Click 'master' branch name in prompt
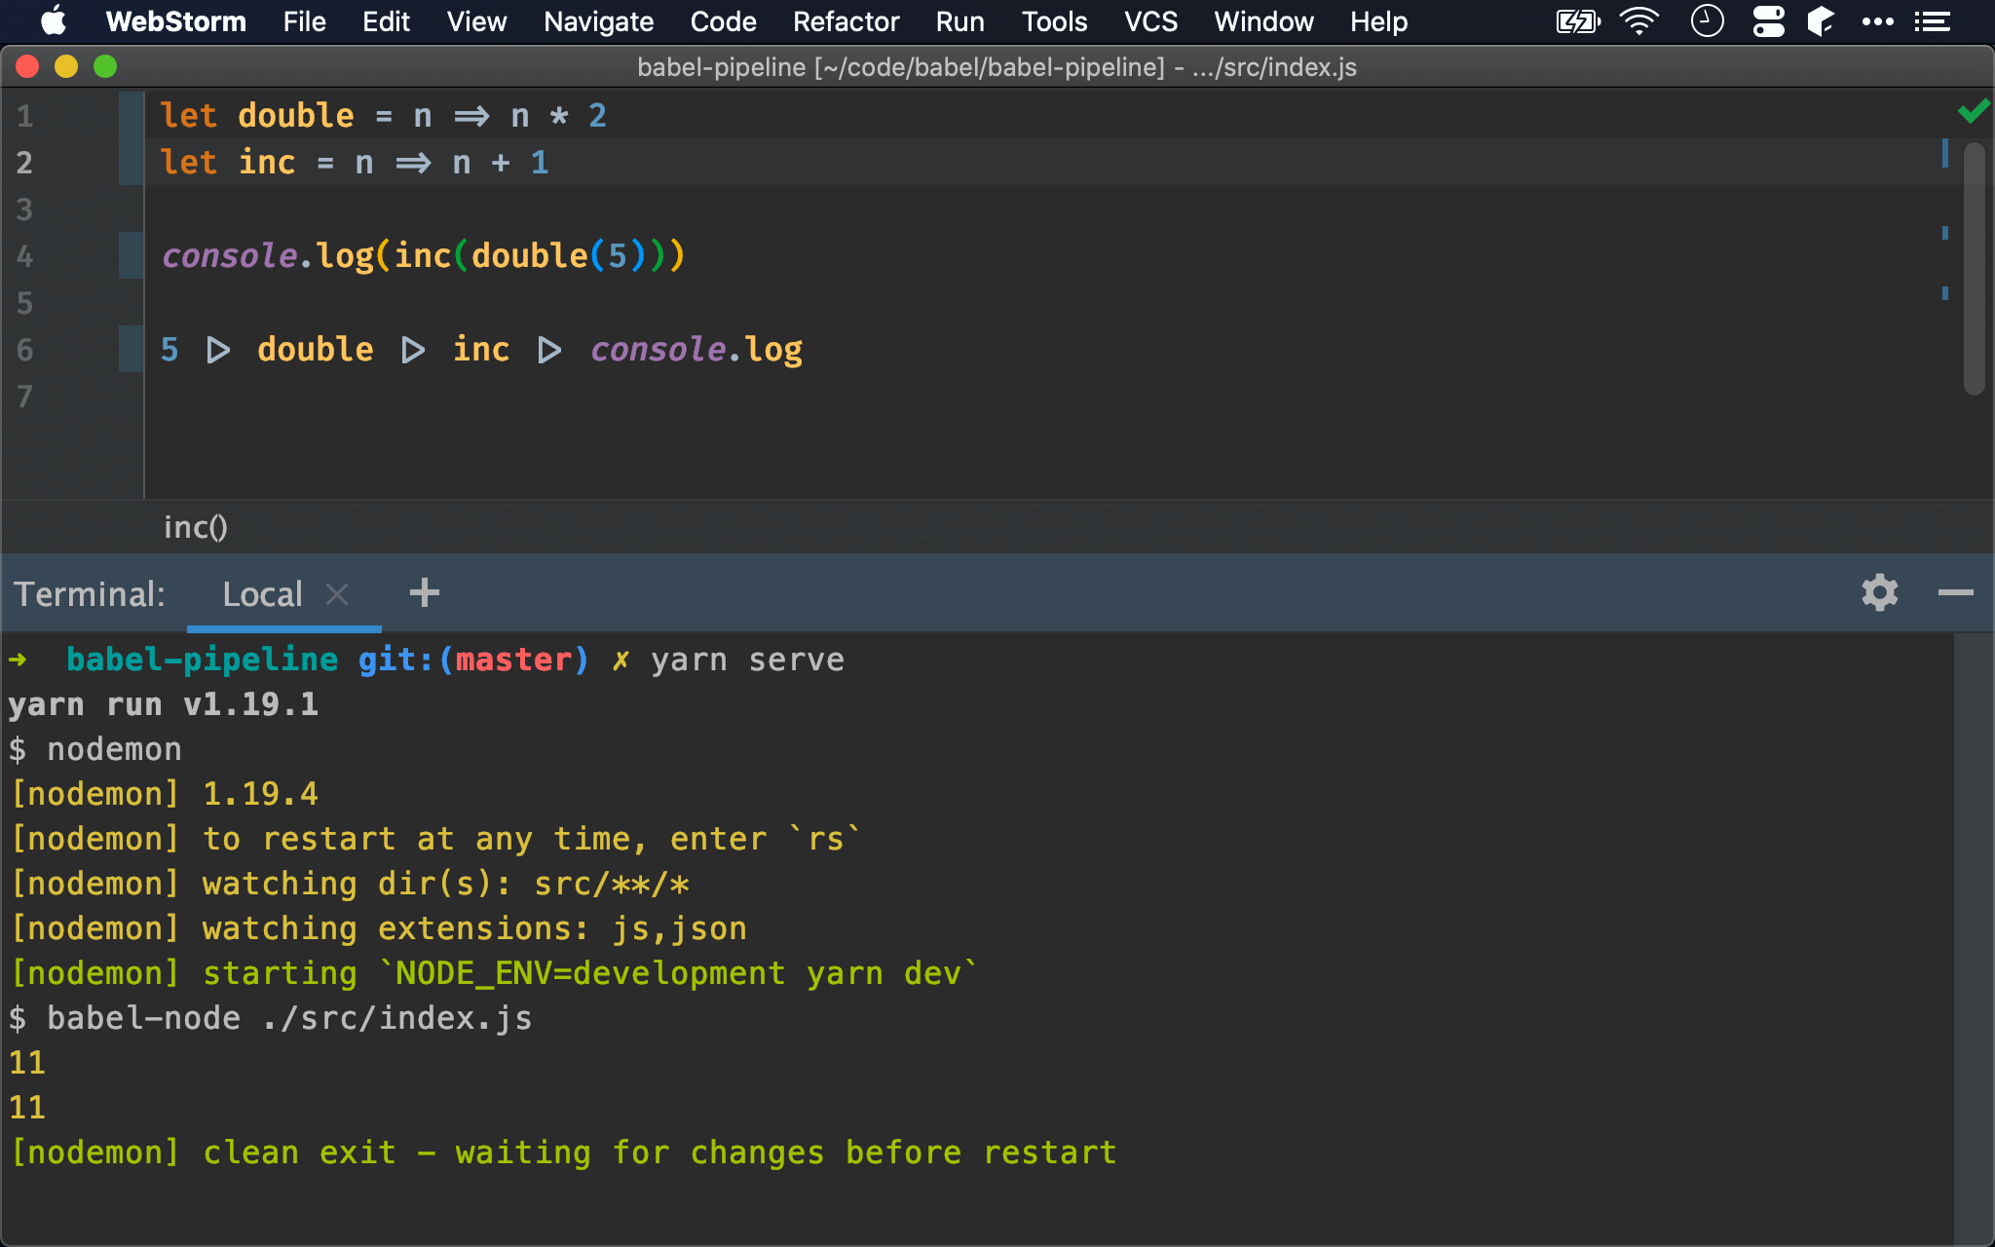 click(513, 660)
